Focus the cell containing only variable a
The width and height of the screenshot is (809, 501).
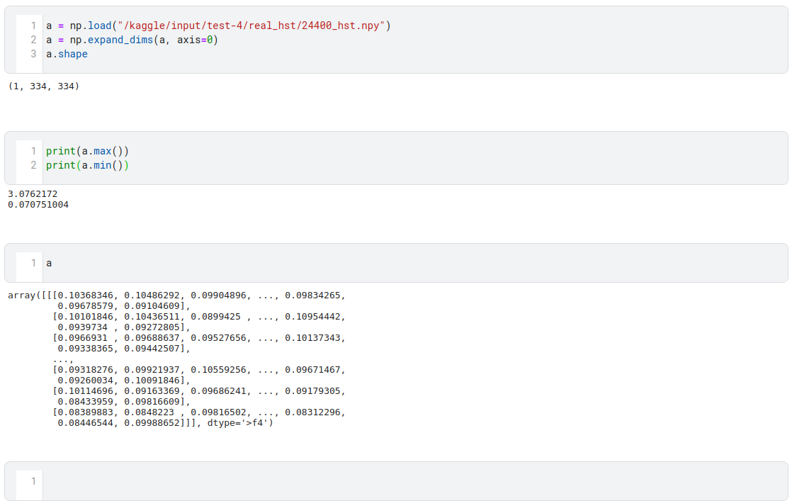(x=411, y=263)
